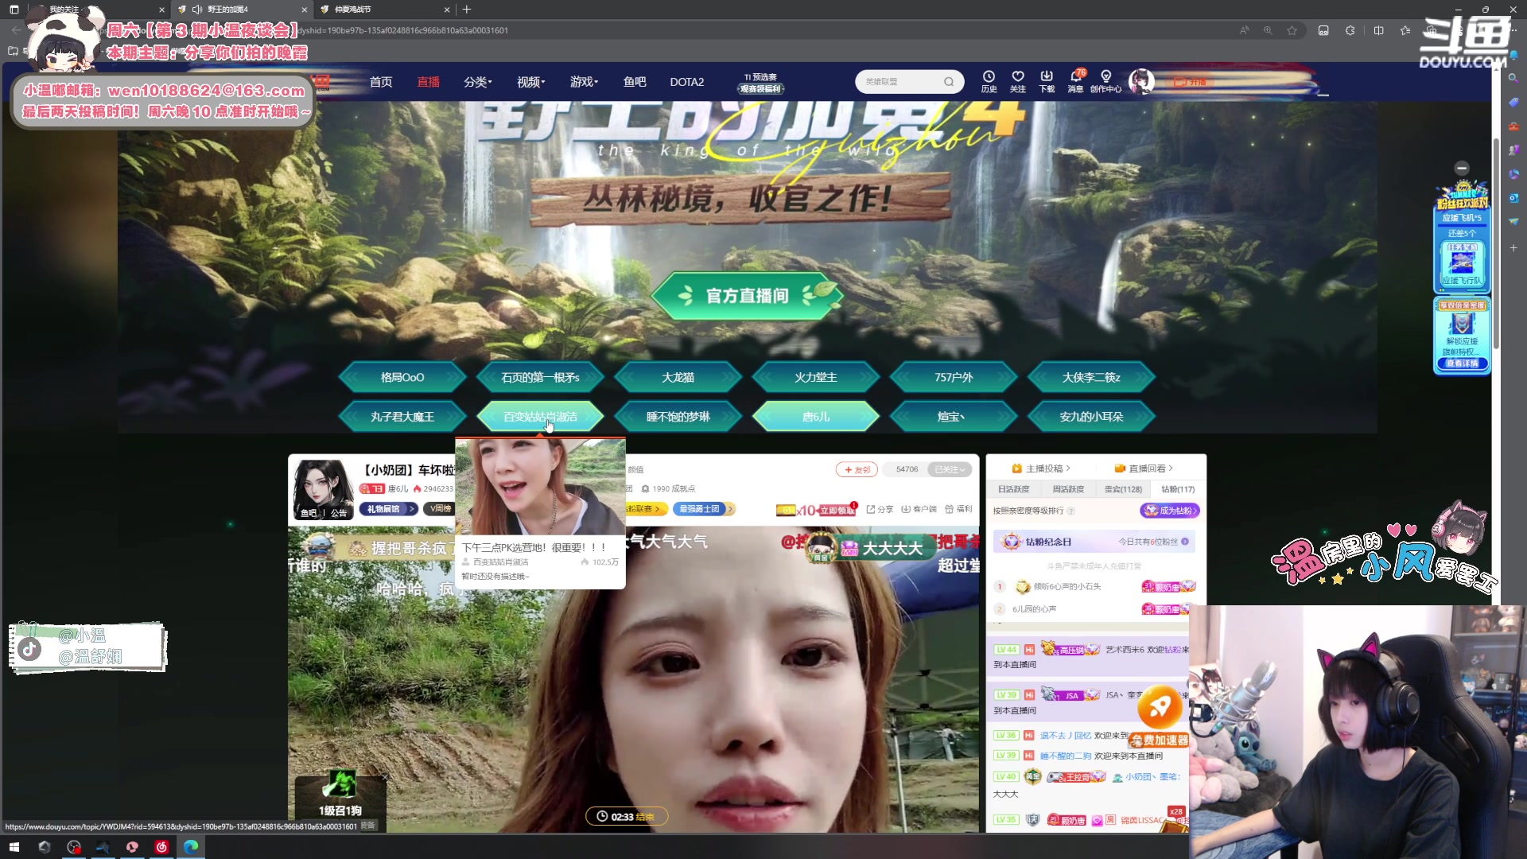Image resolution: width=1527 pixels, height=859 pixels.
Task: Click the 分享 share icon
Action: point(880,509)
